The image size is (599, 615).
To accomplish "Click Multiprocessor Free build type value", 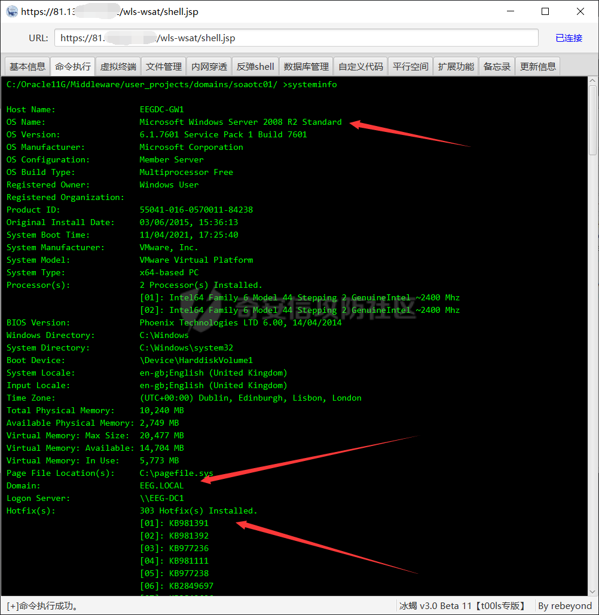I will click(x=186, y=172).
